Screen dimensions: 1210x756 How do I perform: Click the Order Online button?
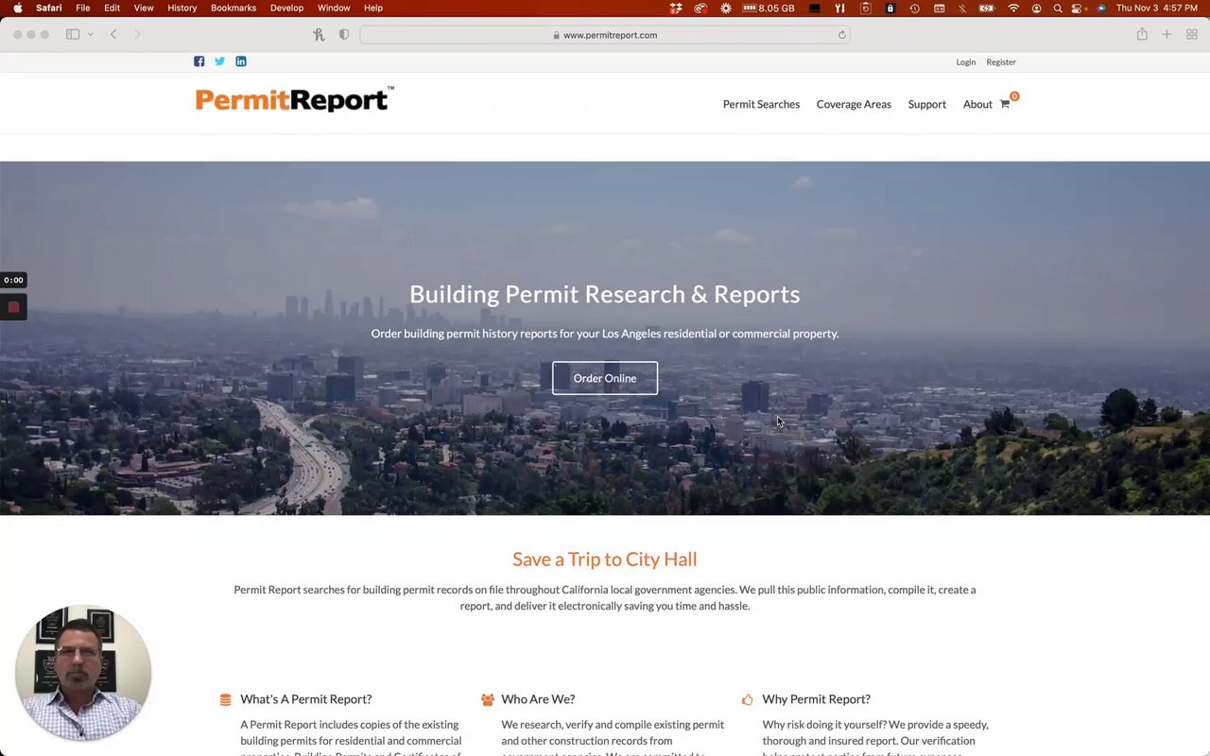[605, 378]
